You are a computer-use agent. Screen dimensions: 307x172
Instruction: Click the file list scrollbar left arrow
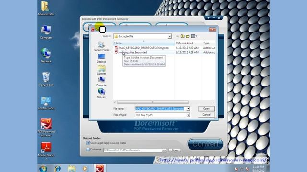115,102
